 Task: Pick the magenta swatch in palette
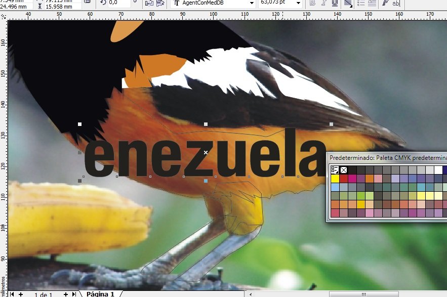point(352,179)
